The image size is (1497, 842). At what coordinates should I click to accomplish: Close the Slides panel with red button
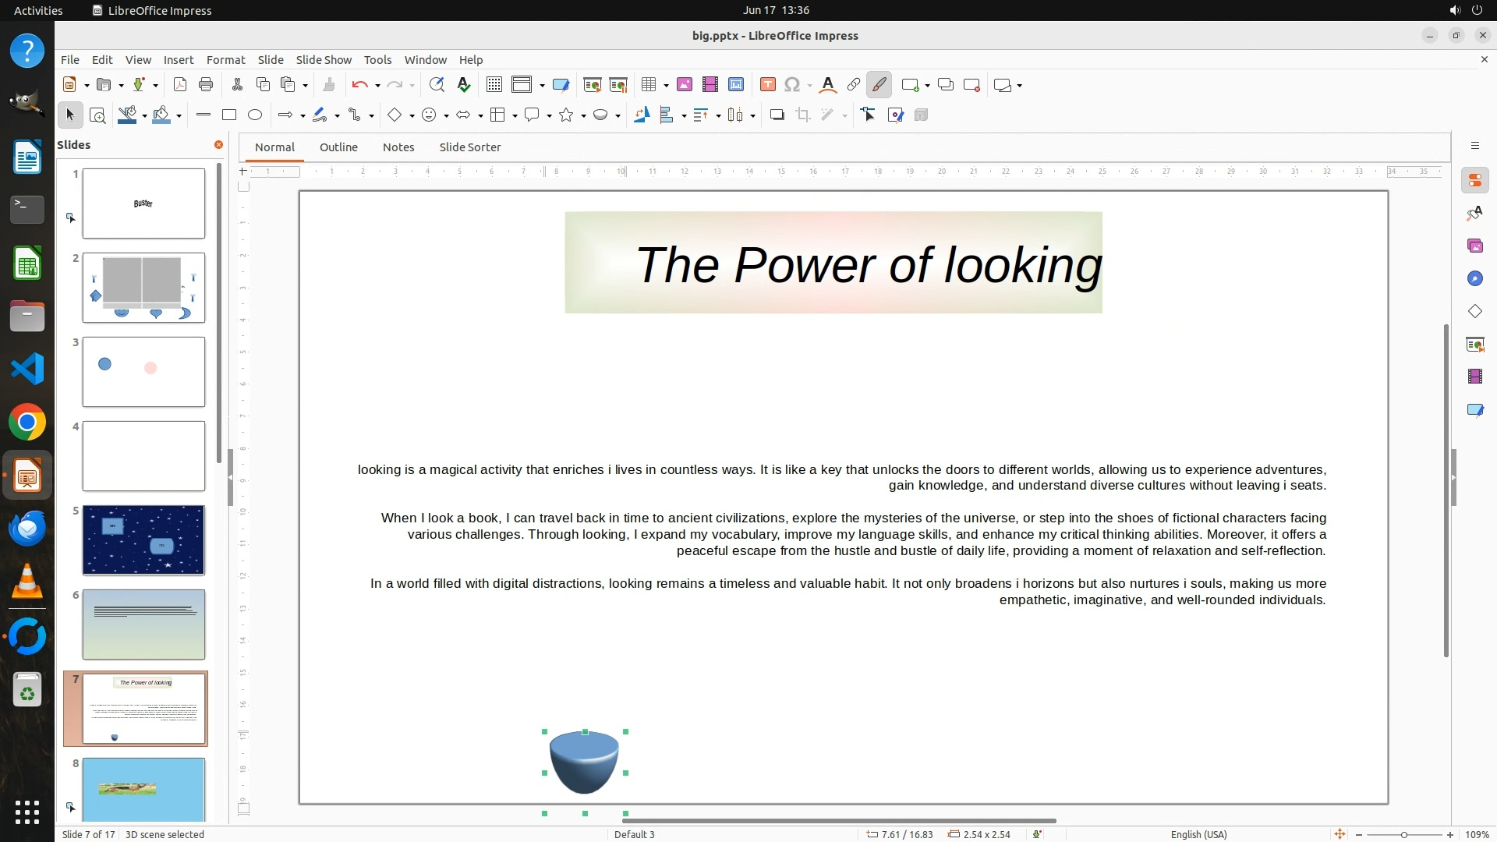pos(218,145)
